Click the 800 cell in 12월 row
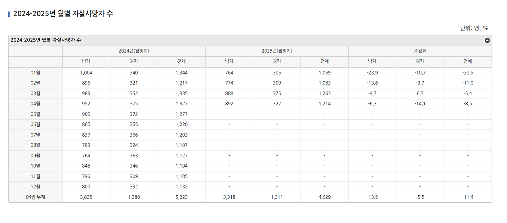 click(x=86, y=187)
